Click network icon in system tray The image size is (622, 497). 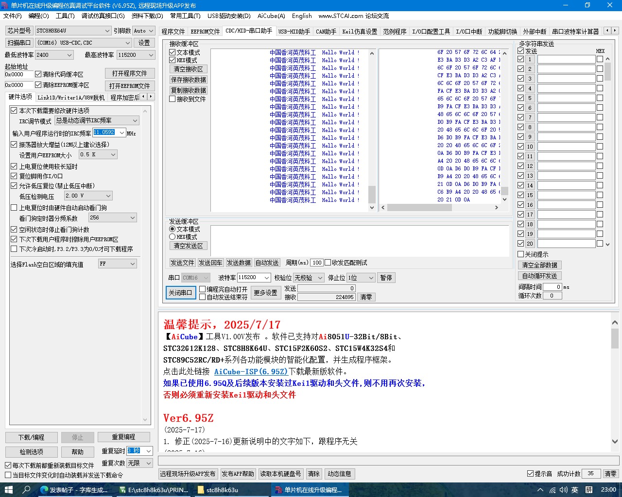point(552,490)
